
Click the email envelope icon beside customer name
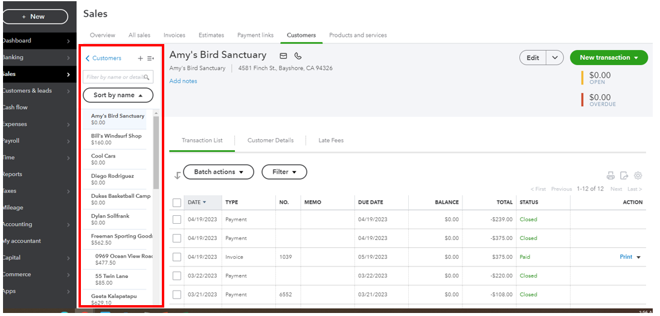[283, 56]
